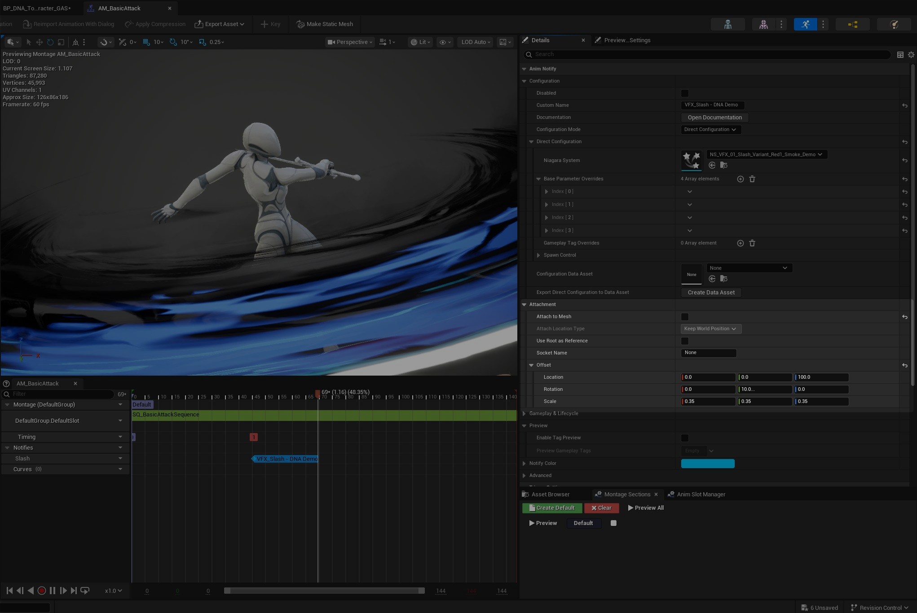The width and height of the screenshot is (917, 613).
Task: Click the Make Static Mesh toolbar button
Action: click(x=325, y=24)
